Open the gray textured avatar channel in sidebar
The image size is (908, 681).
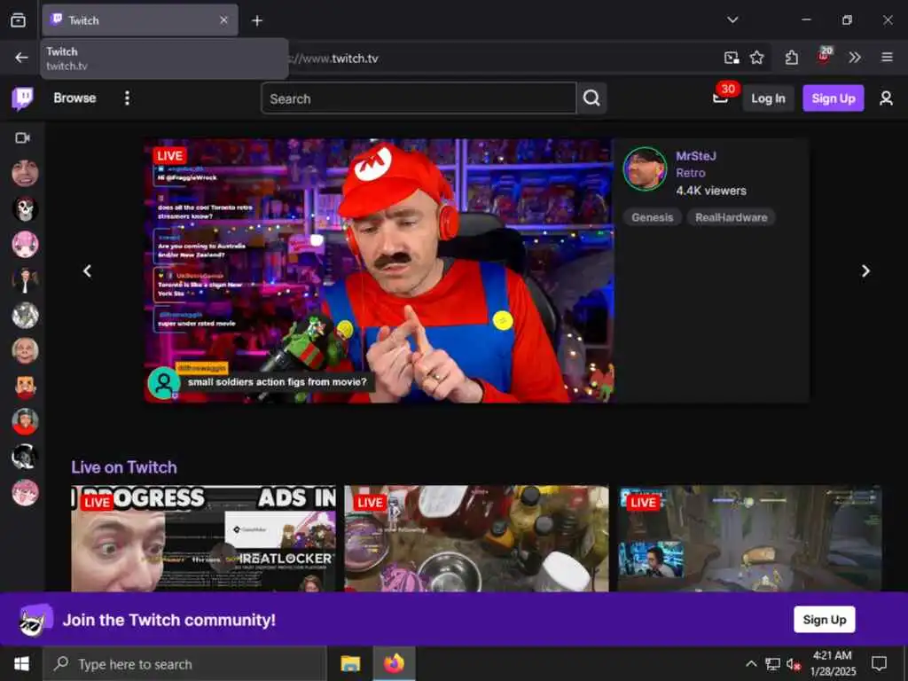click(x=25, y=316)
